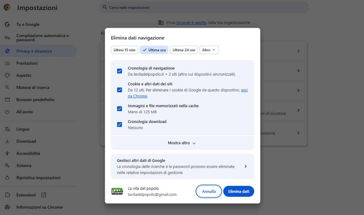This screenshot has width=364, height=215.
Task: Uncheck Cronologia di navigazione checkbox
Action: 119,71
